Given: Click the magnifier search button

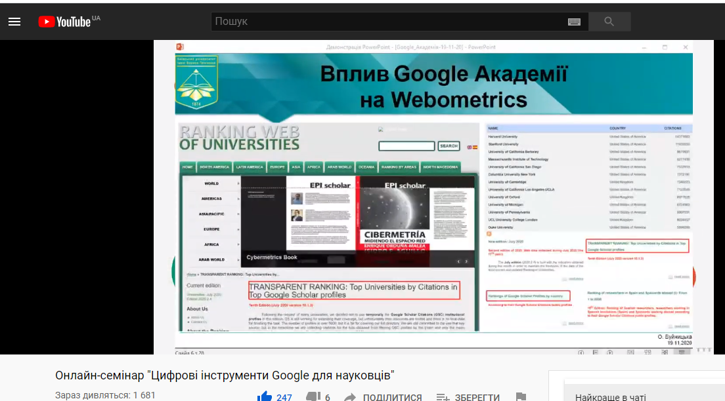Looking at the screenshot, I should click(609, 21).
